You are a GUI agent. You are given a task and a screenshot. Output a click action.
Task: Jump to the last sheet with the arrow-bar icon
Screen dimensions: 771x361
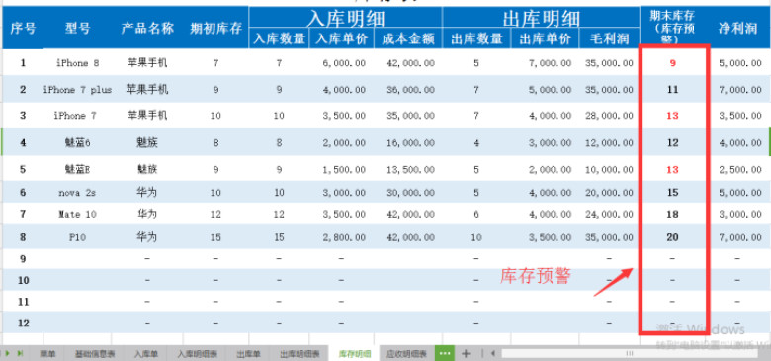point(20,353)
